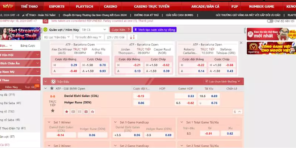Select Holger Rune odds 0.06 in Cược đội thắng
Screen dimensions: 296x148
point(141,103)
